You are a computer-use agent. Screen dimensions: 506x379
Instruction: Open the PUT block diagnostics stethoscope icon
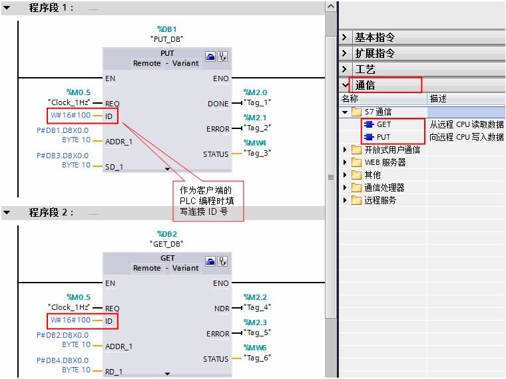click(222, 57)
